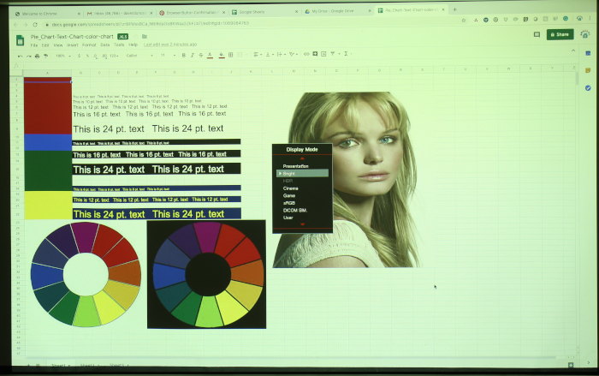The width and height of the screenshot is (599, 376).
Task: Open the Edit menu
Action: click(x=45, y=45)
